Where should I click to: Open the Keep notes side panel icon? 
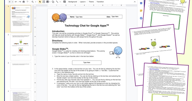pos(141,11)
